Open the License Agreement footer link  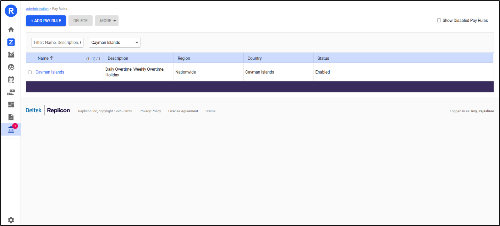[183, 111]
